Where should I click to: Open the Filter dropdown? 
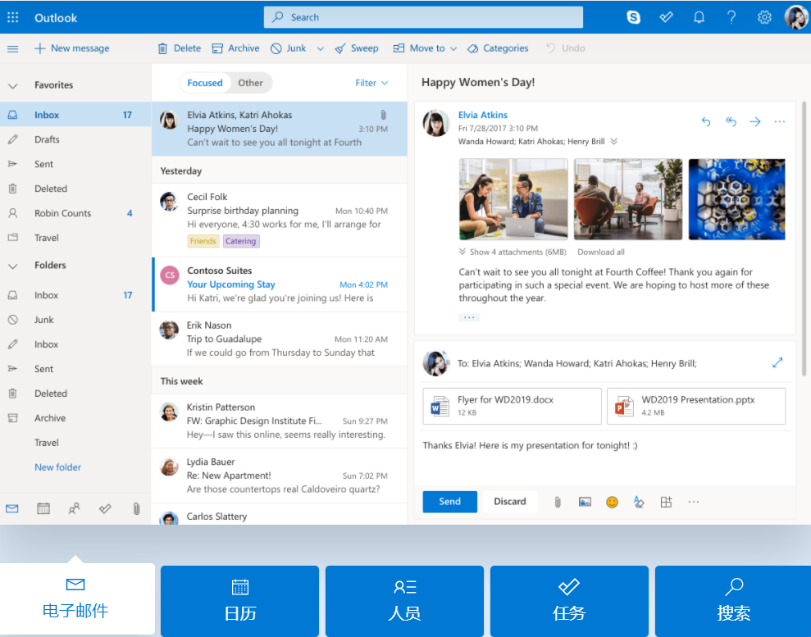tap(371, 83)
